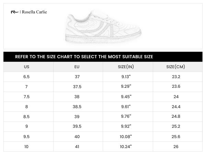Click the sneaker sketch image
This screenshot has width=206, height=155.
click(103, 27)
